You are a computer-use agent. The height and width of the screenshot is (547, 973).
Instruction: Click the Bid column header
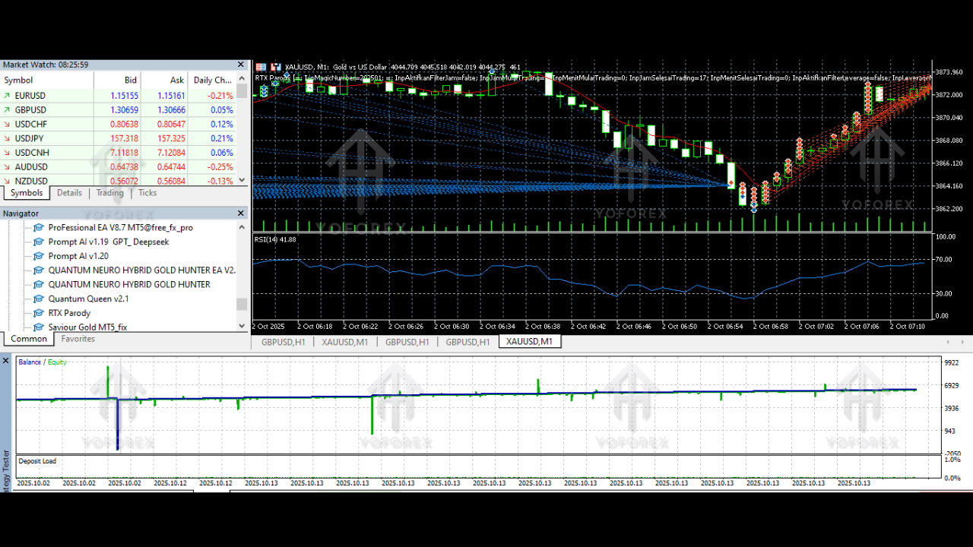pos(131,80)
